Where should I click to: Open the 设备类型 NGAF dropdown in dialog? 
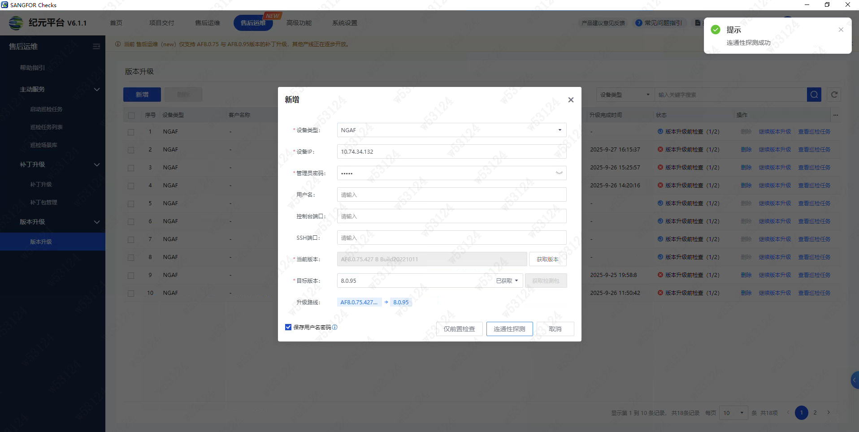[x=451, y=130]
